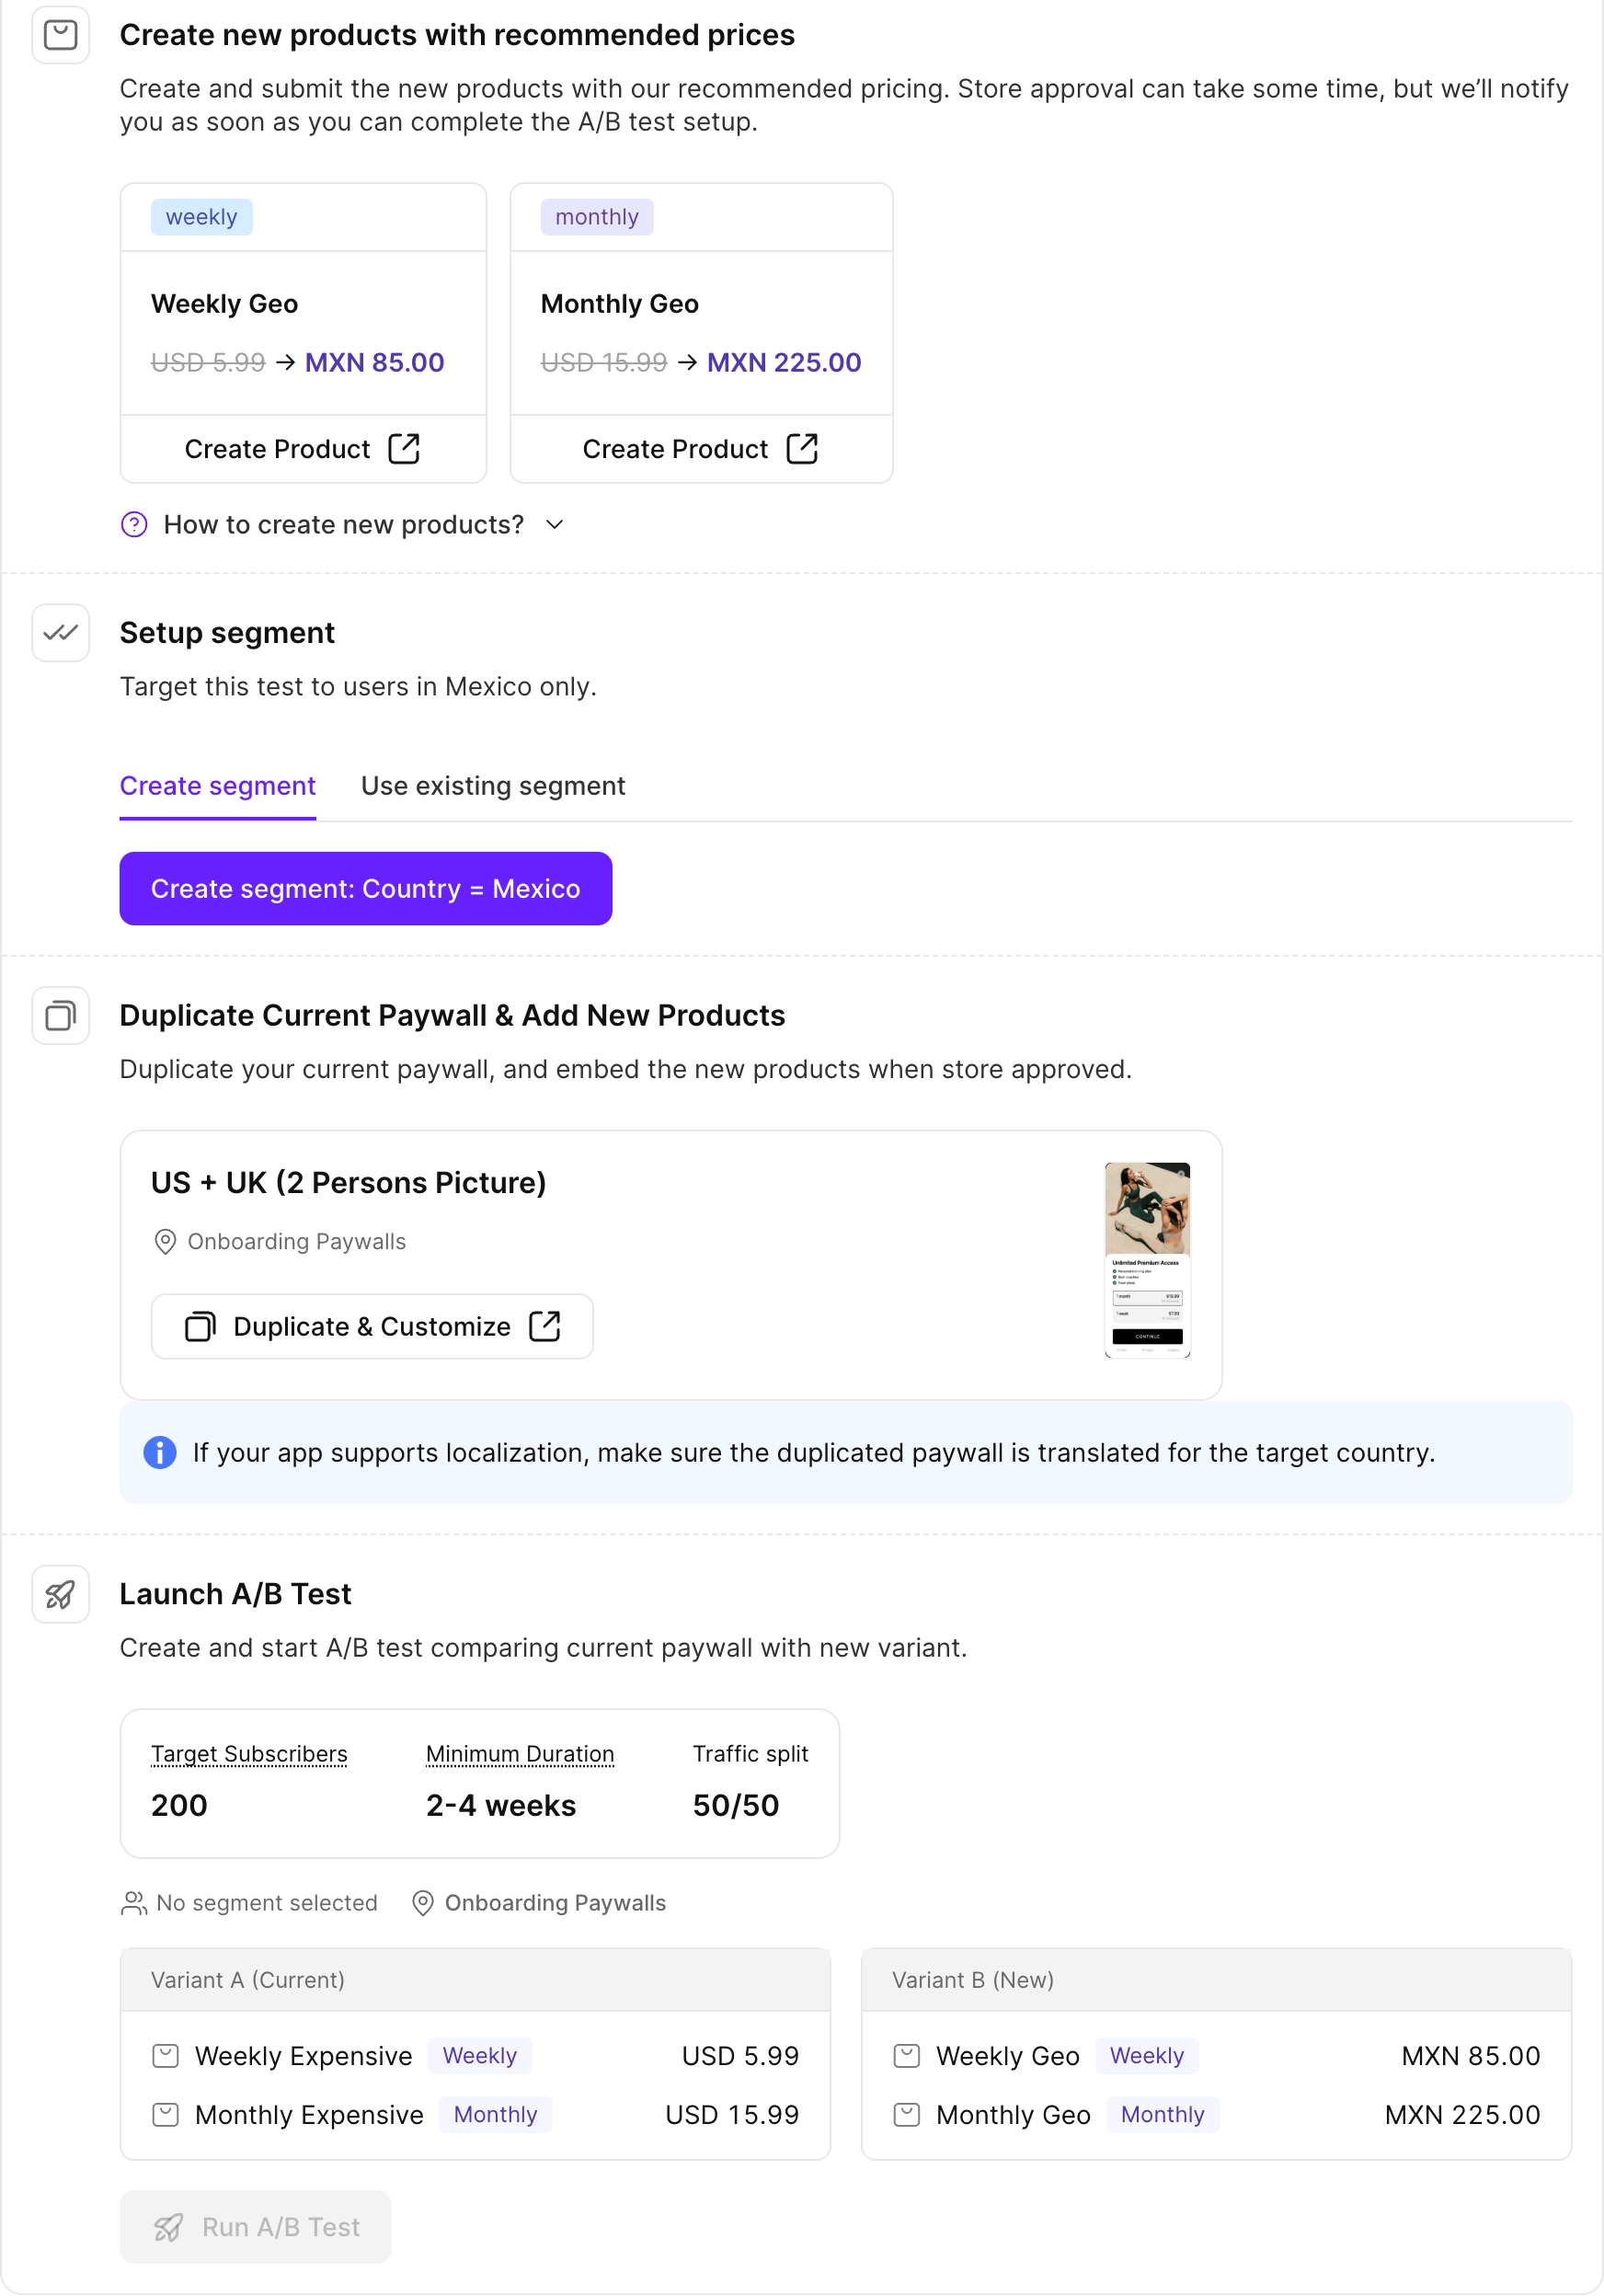Click the Run A/B Test button
Image resolution: width=1604 pixels, height=2296 pixels.
255,2227
